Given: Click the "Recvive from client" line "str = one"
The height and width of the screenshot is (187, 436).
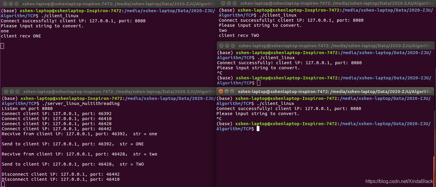Looking at the screenshot, I should click(79, 134).
